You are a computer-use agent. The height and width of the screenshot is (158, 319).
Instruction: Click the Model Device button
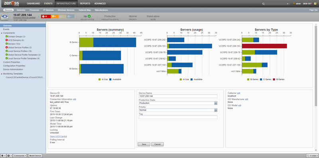coord(35,156)
